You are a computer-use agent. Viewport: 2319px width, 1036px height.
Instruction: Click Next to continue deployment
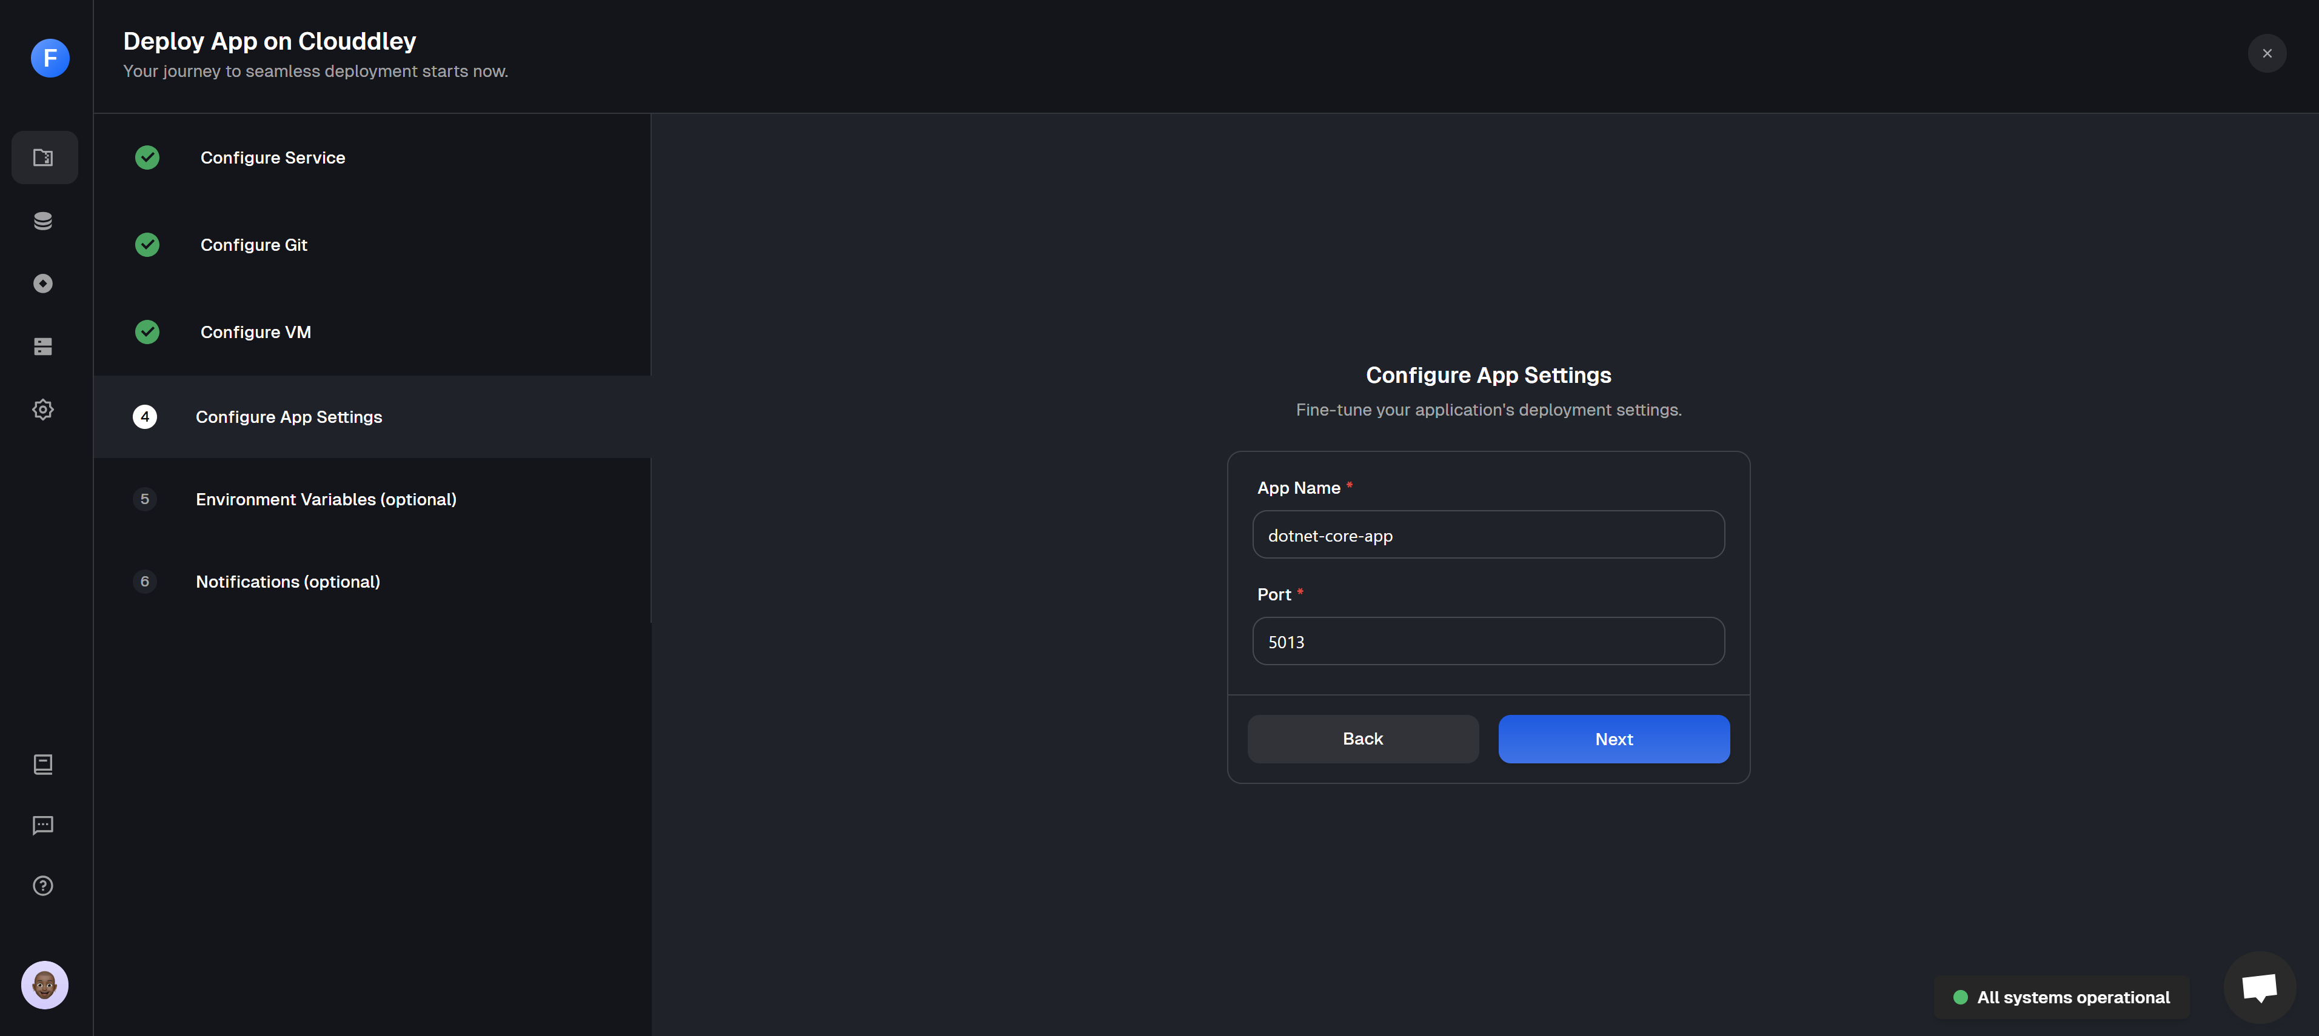click(1613, 739)
